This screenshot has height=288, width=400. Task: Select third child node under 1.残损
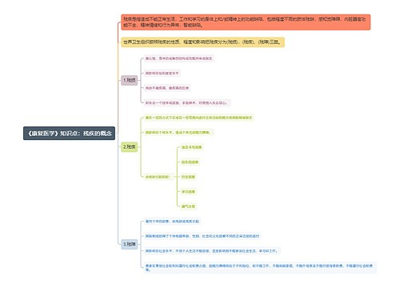tap(167, 88)
